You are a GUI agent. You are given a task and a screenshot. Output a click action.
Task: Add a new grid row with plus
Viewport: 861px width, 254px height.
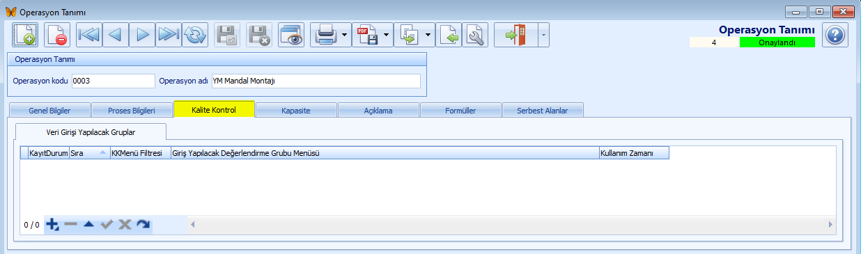coord(52,224)
